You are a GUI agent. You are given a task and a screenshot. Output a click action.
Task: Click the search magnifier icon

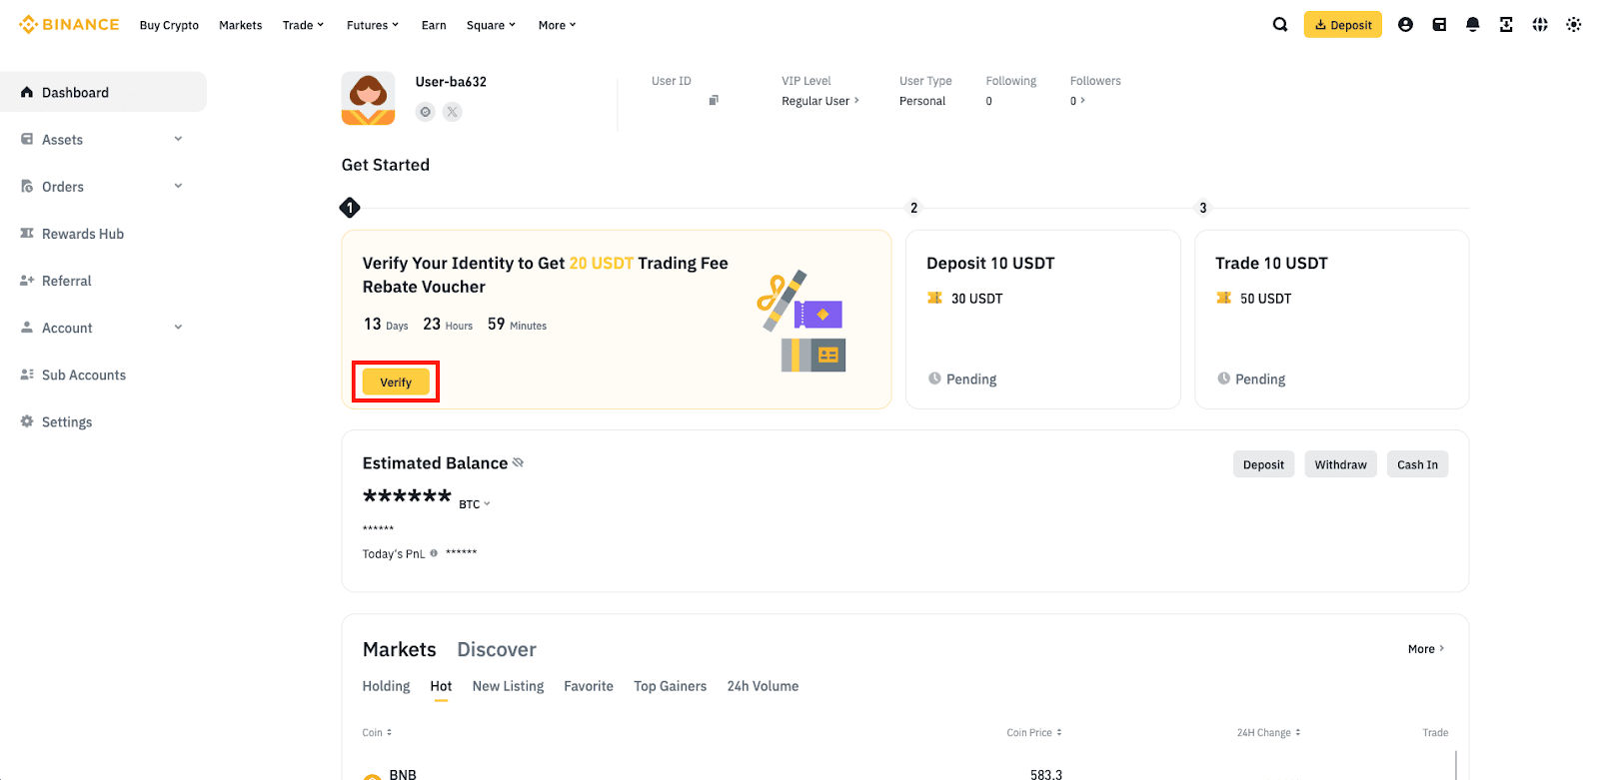tap(1280, 25)
